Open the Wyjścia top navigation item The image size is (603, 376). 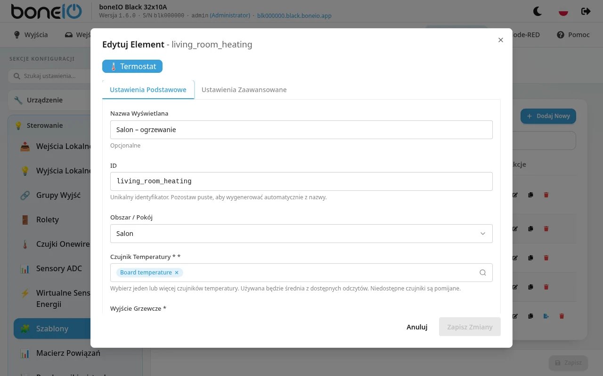point(31,35)
